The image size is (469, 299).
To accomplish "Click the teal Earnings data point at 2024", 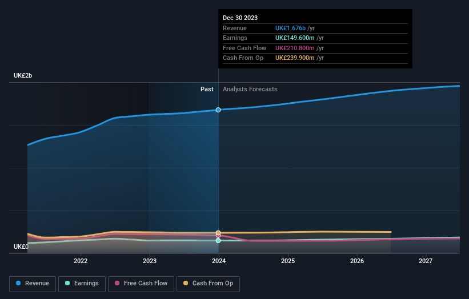I will pos(218,240).
